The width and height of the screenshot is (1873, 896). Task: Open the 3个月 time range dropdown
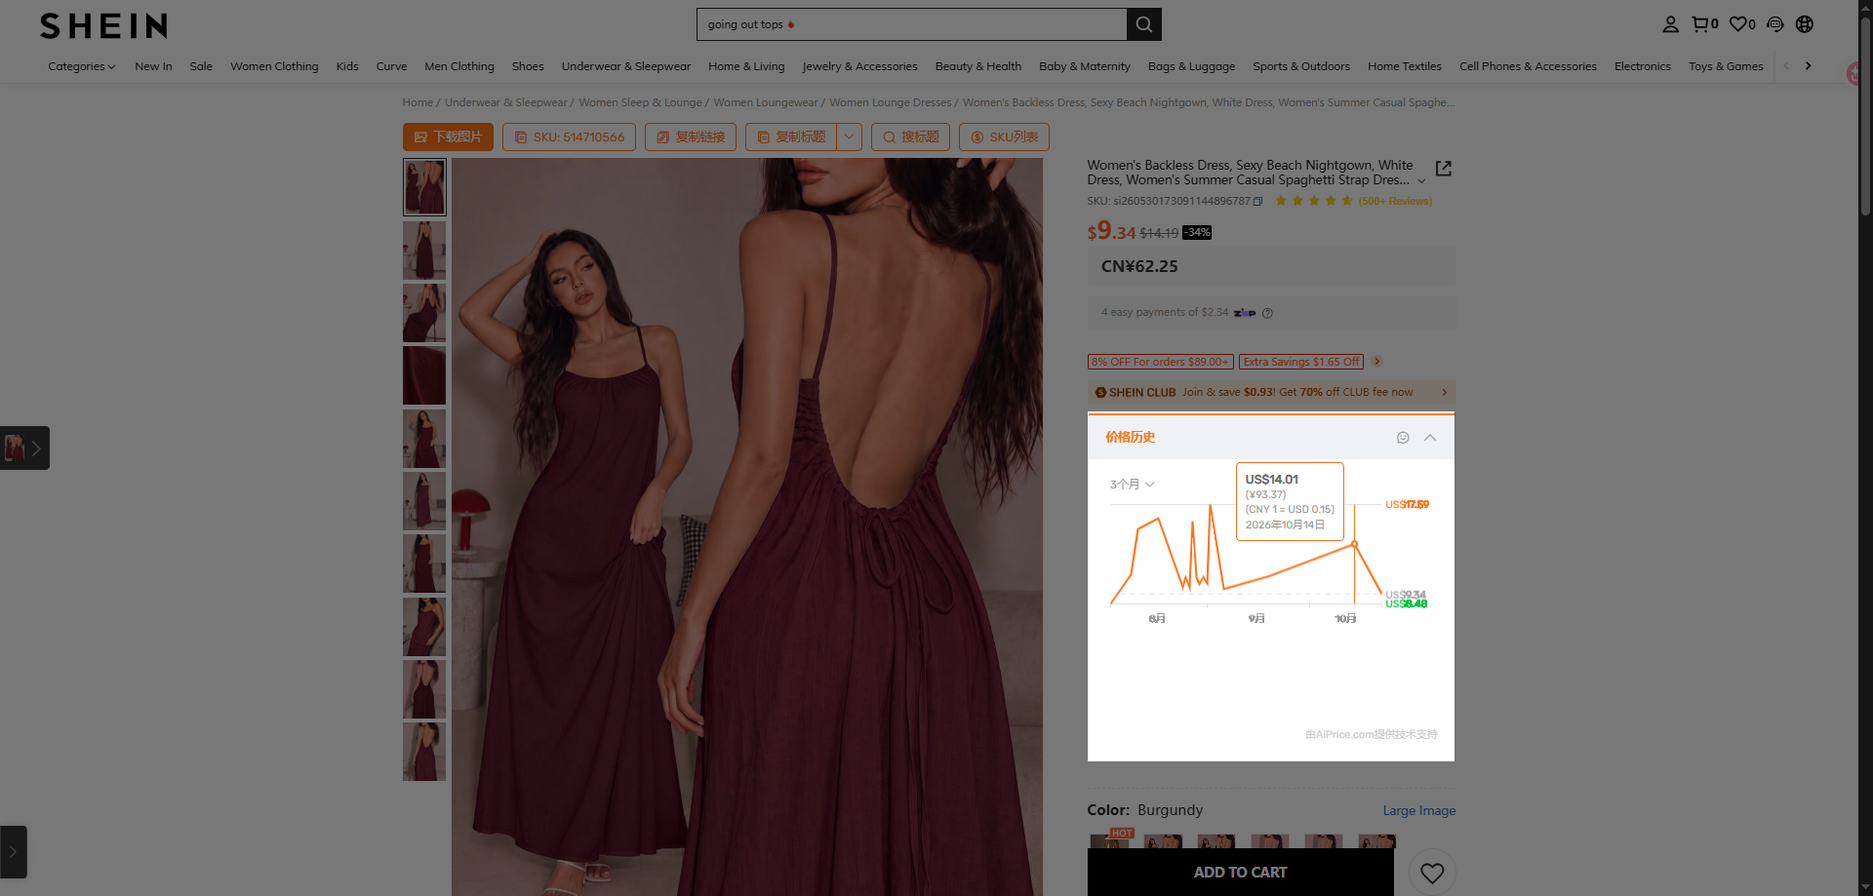[x=1132, y=485]
